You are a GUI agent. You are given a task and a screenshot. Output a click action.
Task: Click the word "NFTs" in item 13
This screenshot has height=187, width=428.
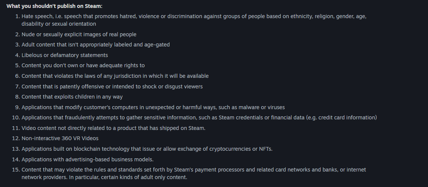265,149
